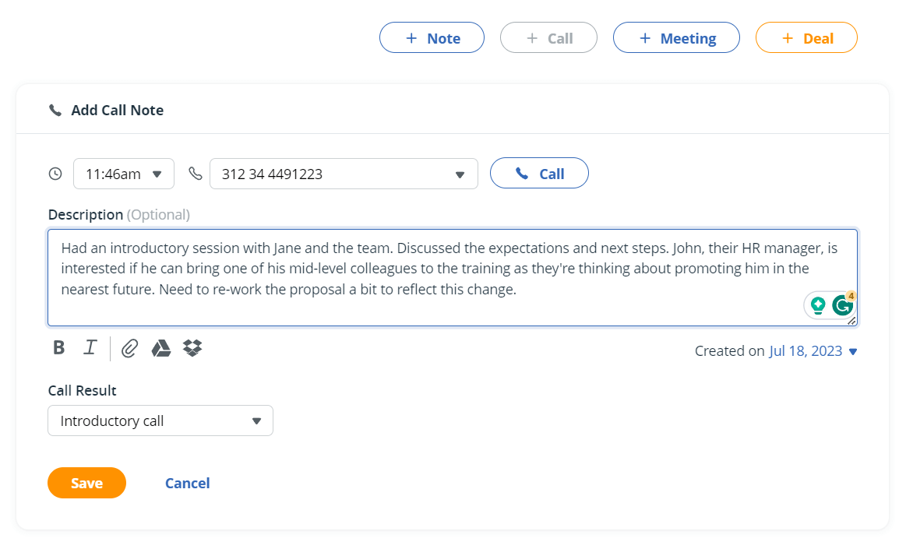Save the call note
Image resolution: width=906 pixels, height=549 pixels.
pyautogui.click(x=86, y=483)
